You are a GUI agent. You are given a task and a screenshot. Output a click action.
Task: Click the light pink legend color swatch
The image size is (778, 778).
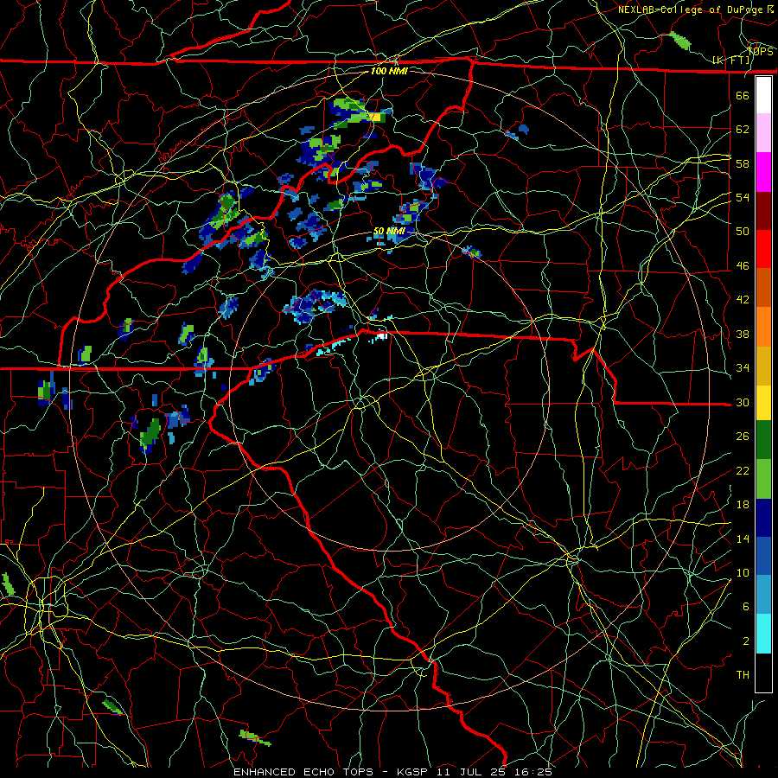[763, 133]
